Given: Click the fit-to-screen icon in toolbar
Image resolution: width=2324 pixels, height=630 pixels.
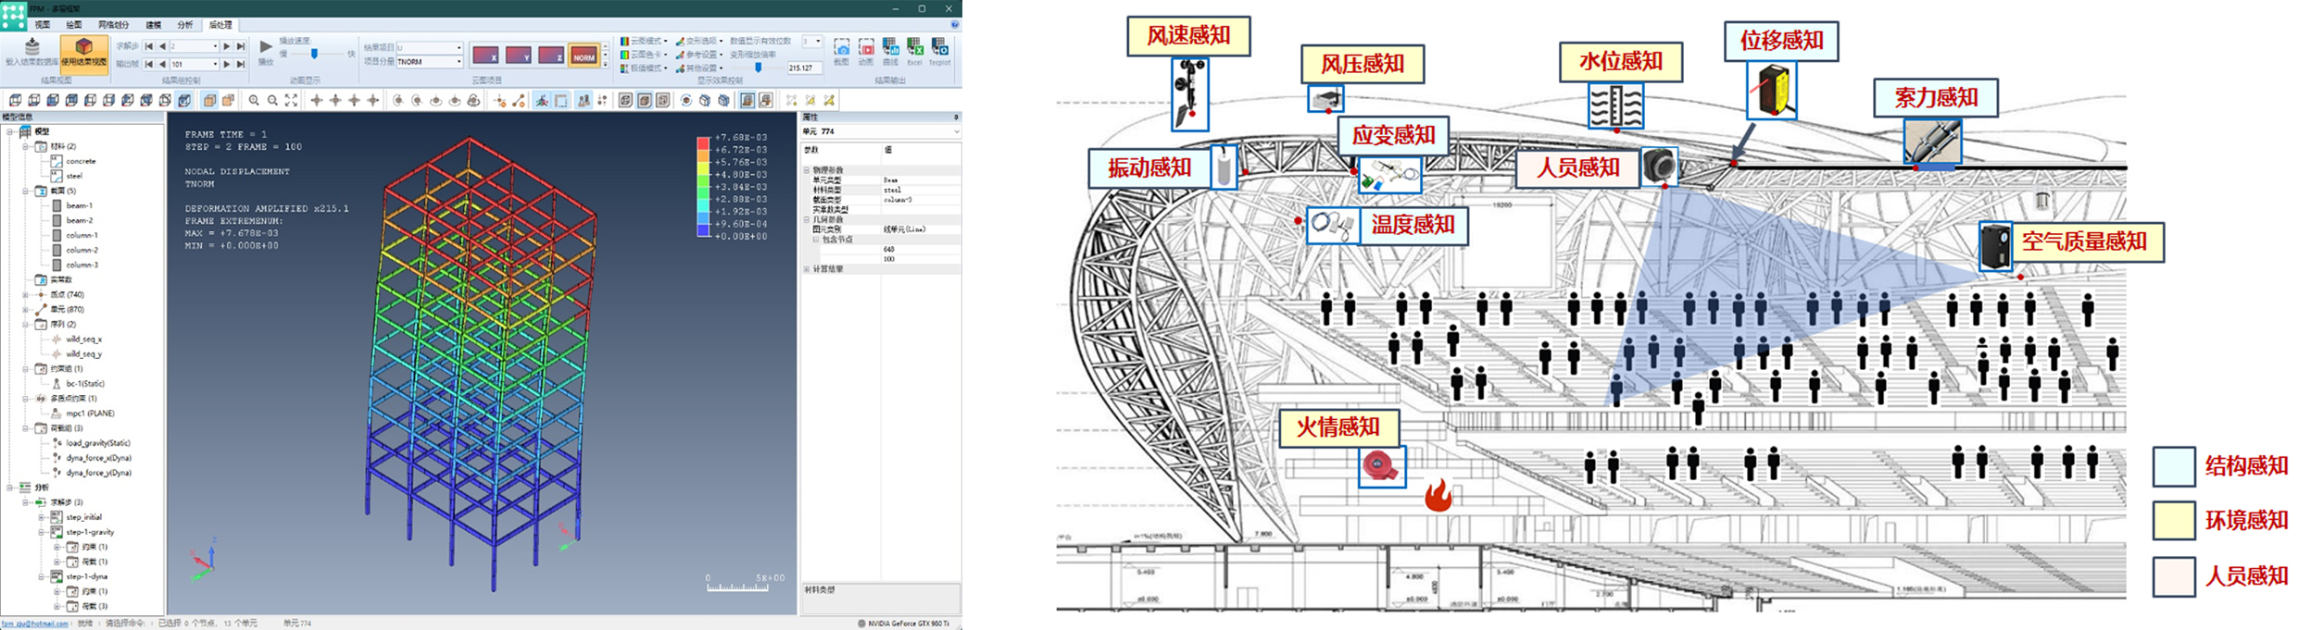Looking at the screenshot, I should (x=291, y=100).
